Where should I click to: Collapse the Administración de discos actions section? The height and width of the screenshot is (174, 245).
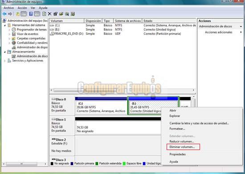click(x=241, y=26)
